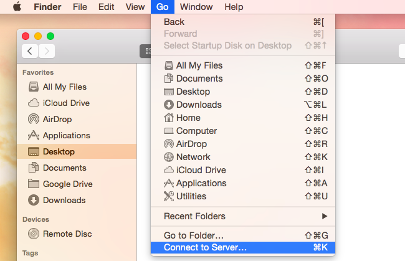The image size is (405, 261).
Task: Click the Google Drive folder icon in sidebar
Action: [34, 184]
